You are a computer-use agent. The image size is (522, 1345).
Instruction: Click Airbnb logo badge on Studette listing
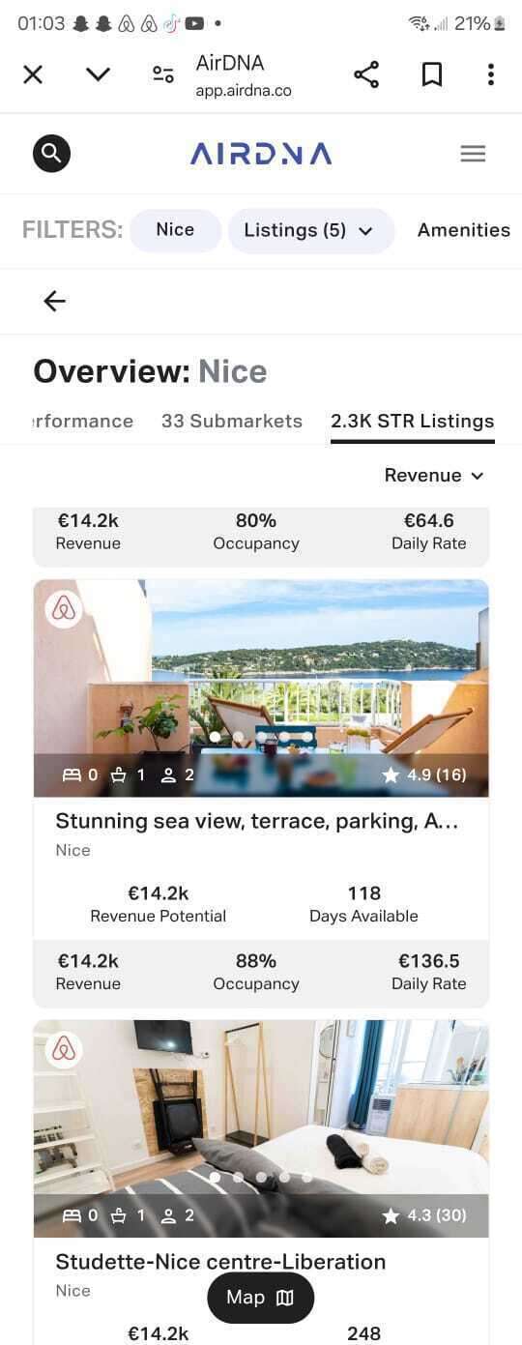[x=64, y=1049]
